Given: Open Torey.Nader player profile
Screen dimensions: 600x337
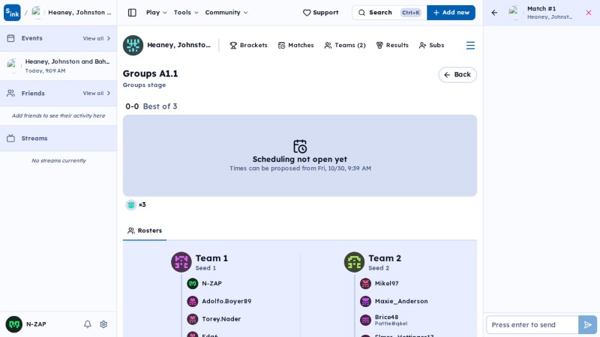Looking at the screenshot, I should [214, 319].
